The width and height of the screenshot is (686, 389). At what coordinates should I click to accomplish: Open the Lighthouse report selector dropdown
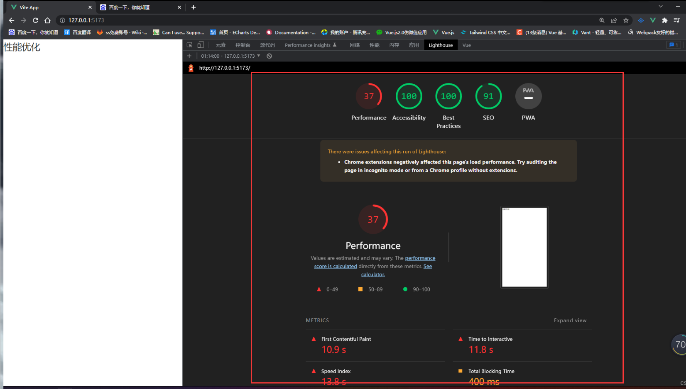(x=230, y=56)
